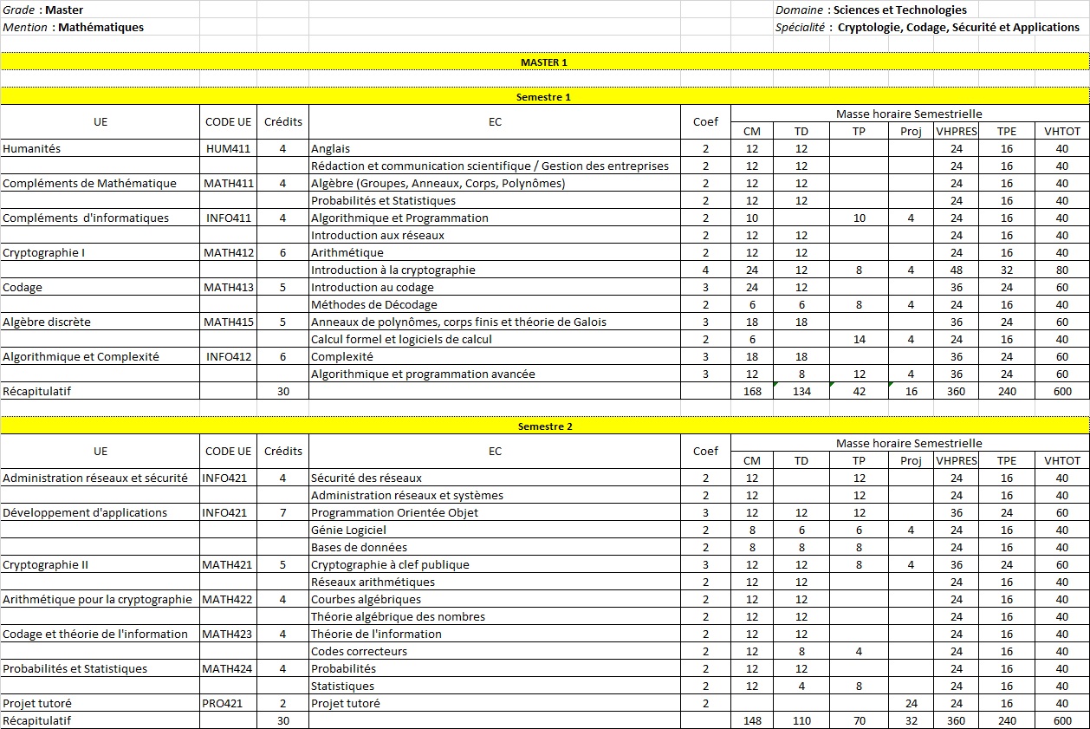Screen dimensions: 1090x729
Task: Click the Complexité EC cell
Action: [x=495, y=356]
